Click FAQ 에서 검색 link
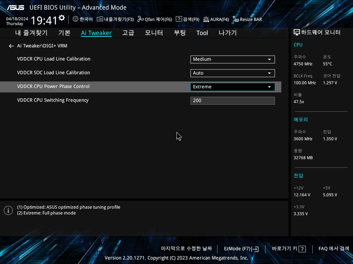This screenshot has height=264, width=353. pyautogui.click(x=334, y=249)
